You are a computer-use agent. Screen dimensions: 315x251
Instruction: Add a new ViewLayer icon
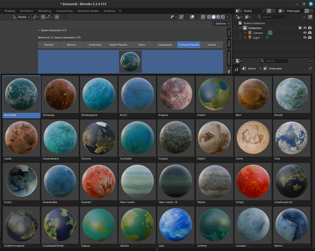tap(306, 11)
